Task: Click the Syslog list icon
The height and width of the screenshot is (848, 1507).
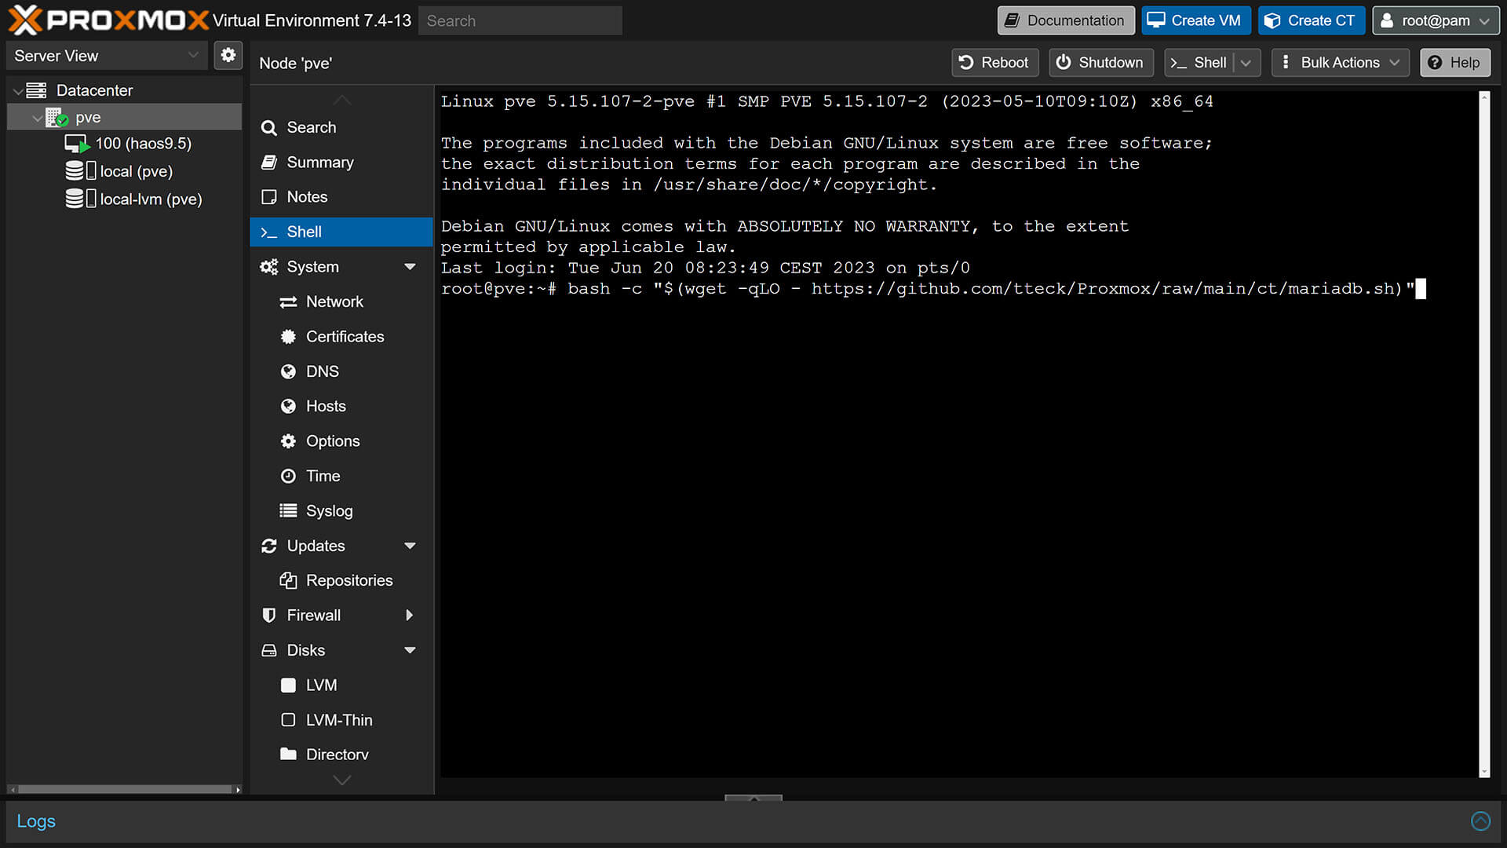Action: 289,510
